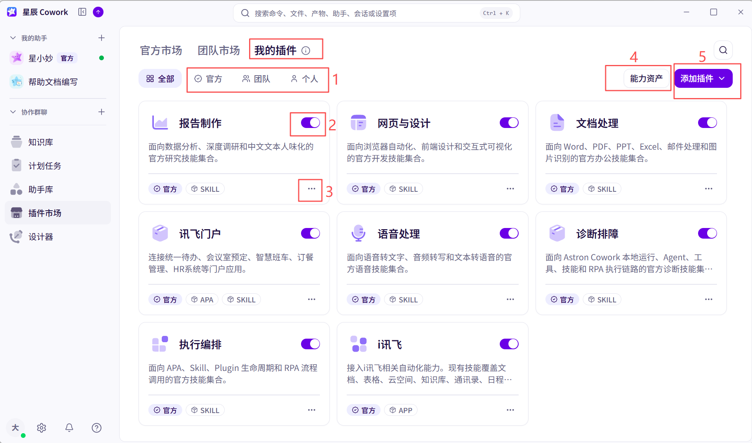Image resolution: width=752 pixels, height=443 pixels.
Task: Click the 官方 tag on 诊断排障 card
Action: [x=562, y=300]
